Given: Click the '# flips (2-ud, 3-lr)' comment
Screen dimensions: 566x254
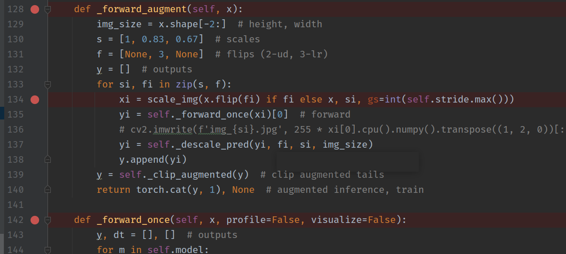Looking at the screenshot, I should point(271,54).
